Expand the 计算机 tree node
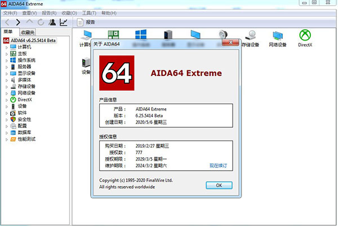The image size is (338, 226). [x=7, y=47]
